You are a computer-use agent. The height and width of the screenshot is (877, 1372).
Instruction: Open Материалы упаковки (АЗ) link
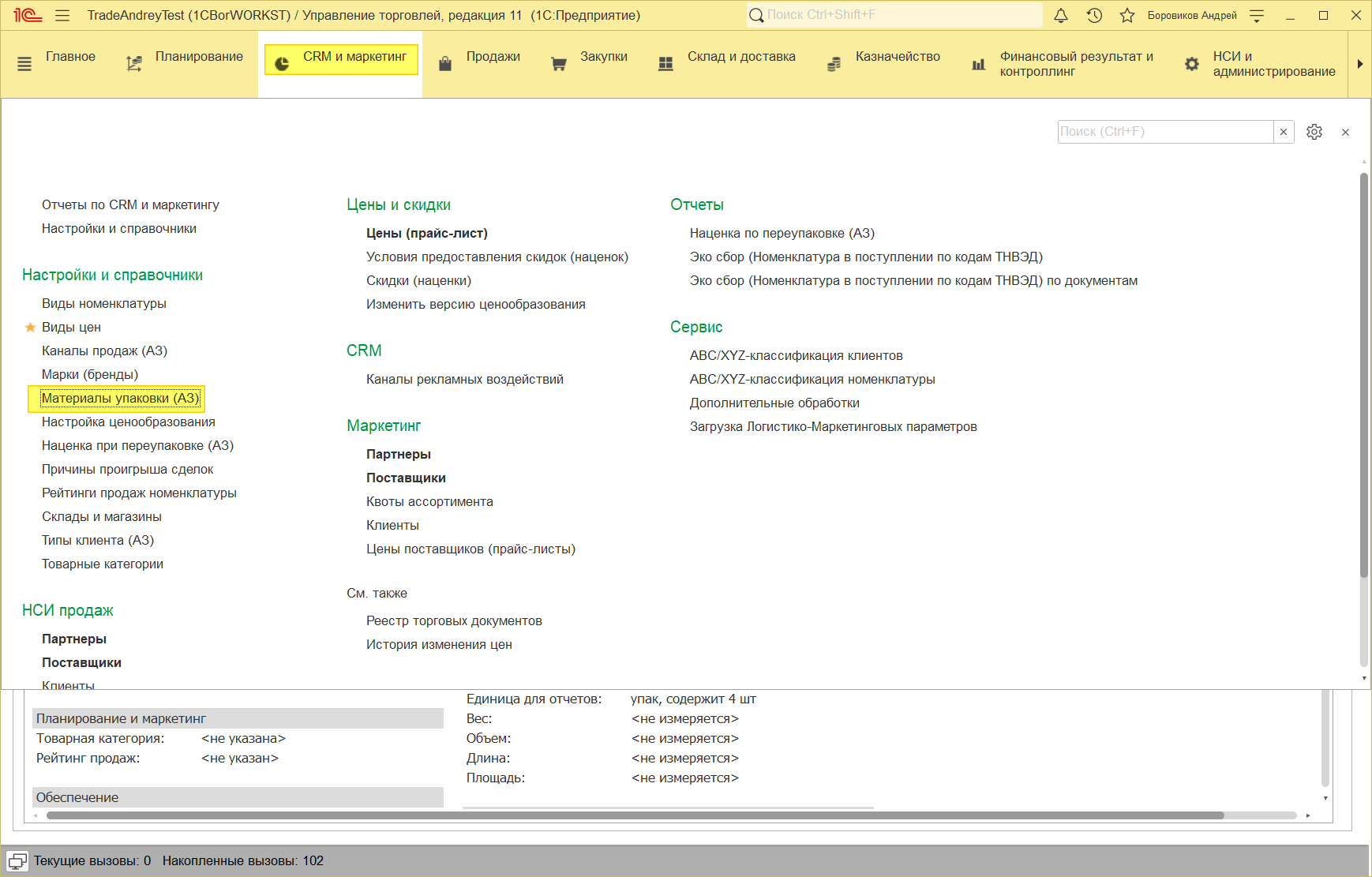pos(120,398)
